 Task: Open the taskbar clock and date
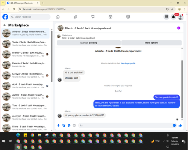tap(175, 141)
